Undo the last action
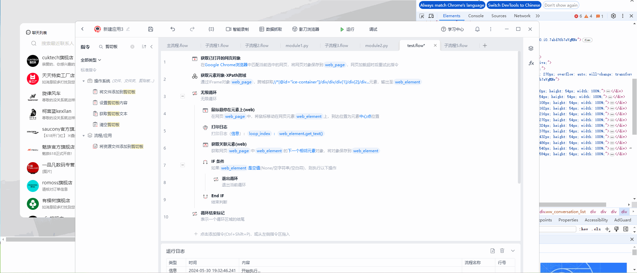This screenshot has width=637, height=273. pyautogui.click(x=173, y=29)
